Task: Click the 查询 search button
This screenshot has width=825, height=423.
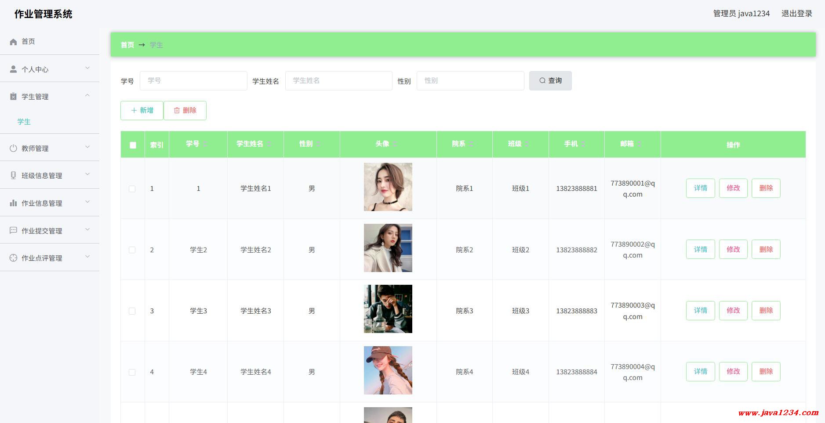Action: 550,81
